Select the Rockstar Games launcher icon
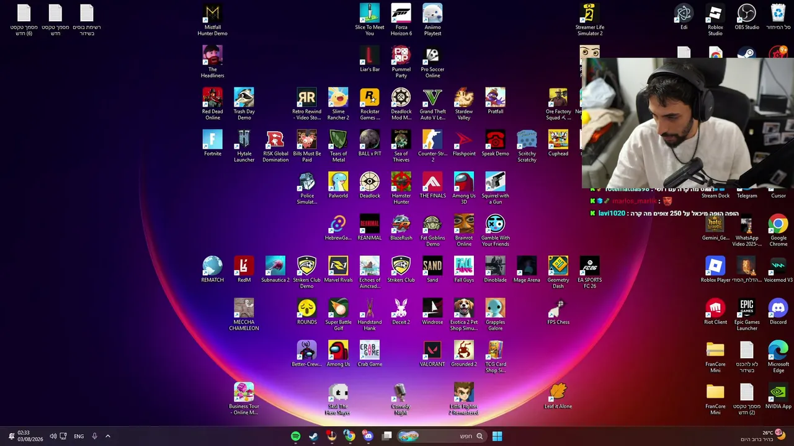Screen dimensions: 794x446 point(370,104)
